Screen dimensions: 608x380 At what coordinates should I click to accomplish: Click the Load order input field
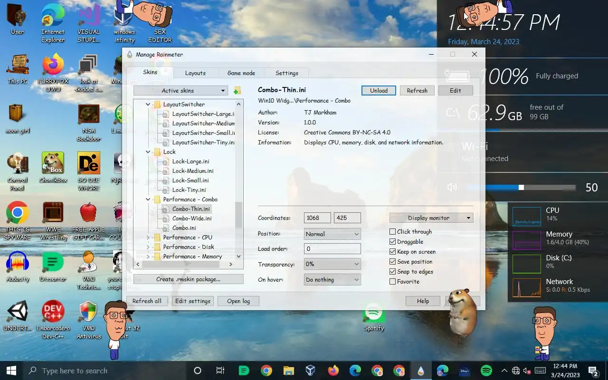click(x=332, y=249)
